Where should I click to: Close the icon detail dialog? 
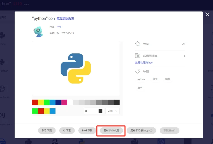tap(207, 15)
